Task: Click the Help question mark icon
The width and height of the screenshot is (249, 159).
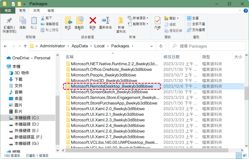Action: (x=246, y=11)
